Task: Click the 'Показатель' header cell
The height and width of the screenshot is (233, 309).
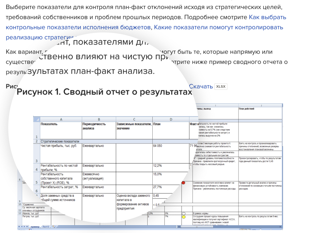Action: pos(61,130)
